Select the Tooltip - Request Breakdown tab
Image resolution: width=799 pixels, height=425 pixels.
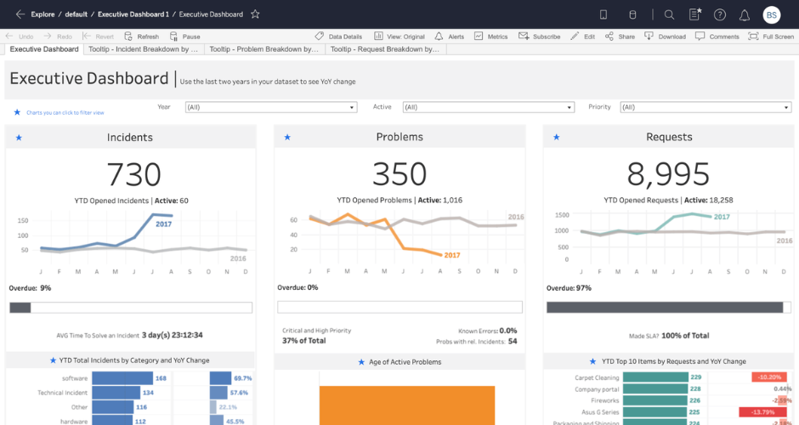[385, 49]
